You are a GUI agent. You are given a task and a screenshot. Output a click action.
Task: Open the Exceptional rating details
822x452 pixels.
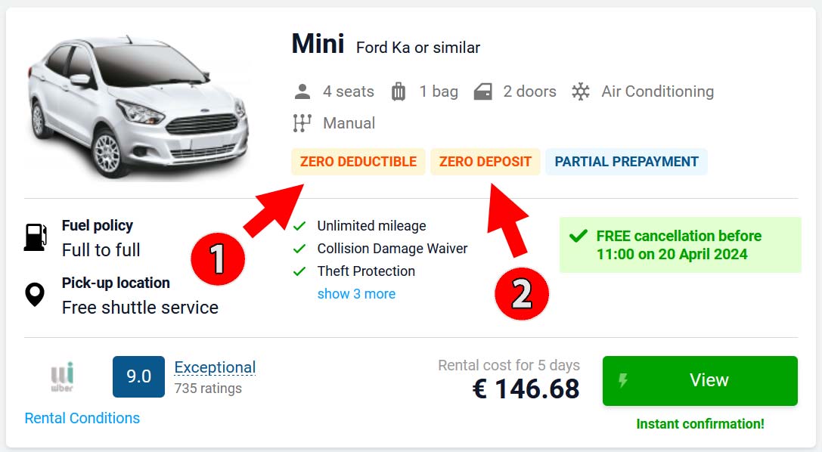click(215, 367)
